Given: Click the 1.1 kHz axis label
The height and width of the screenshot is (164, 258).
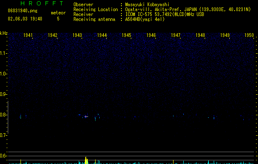Looking at the screenshot, I should pos(3,53).
